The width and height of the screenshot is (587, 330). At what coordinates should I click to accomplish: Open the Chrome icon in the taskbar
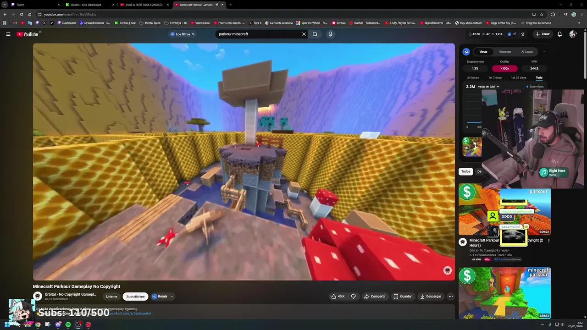click(x=38, y=324)
